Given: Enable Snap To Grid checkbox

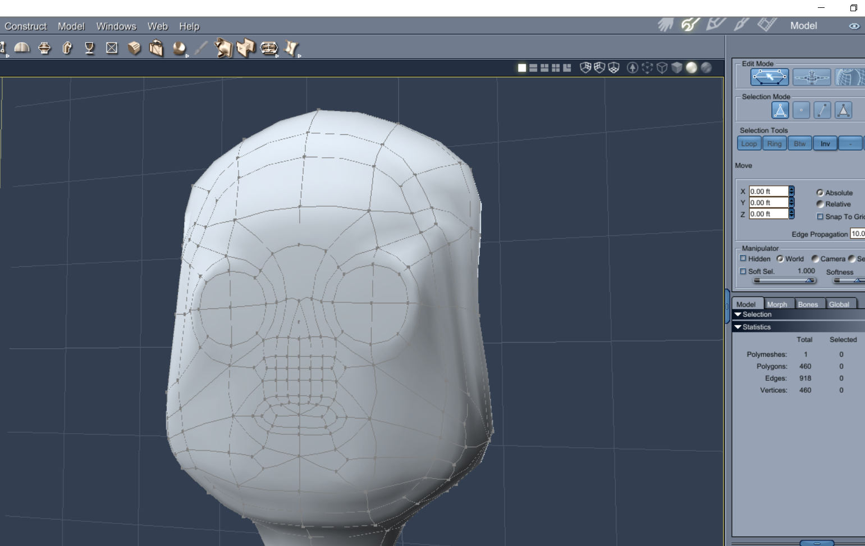Looking at the screenshot, I should 820,217.
